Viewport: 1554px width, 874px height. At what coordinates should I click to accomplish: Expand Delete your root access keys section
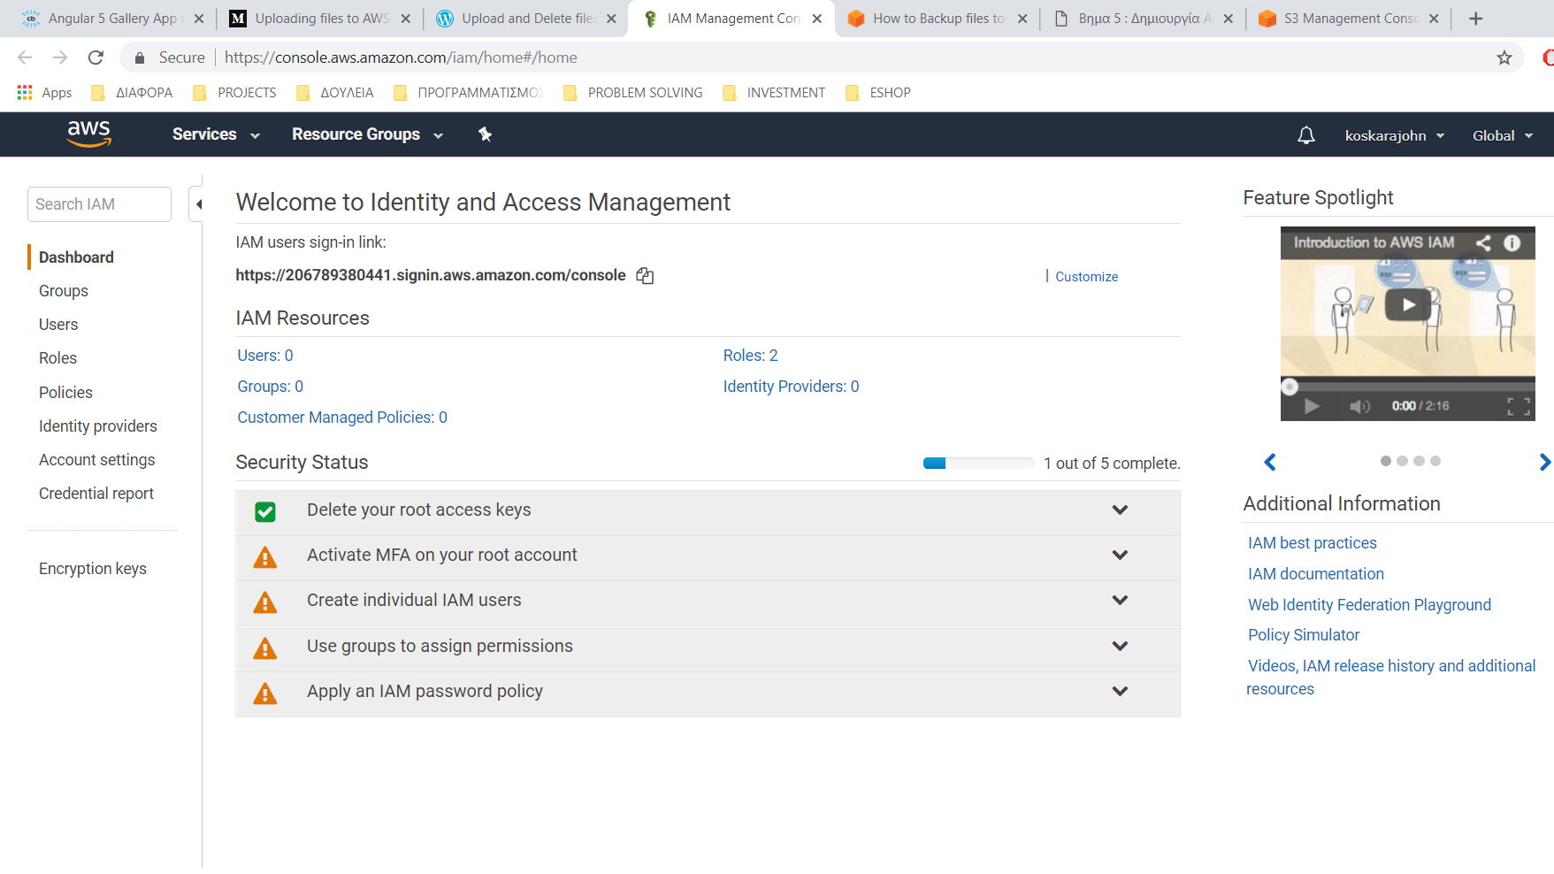click(1120, 510)
